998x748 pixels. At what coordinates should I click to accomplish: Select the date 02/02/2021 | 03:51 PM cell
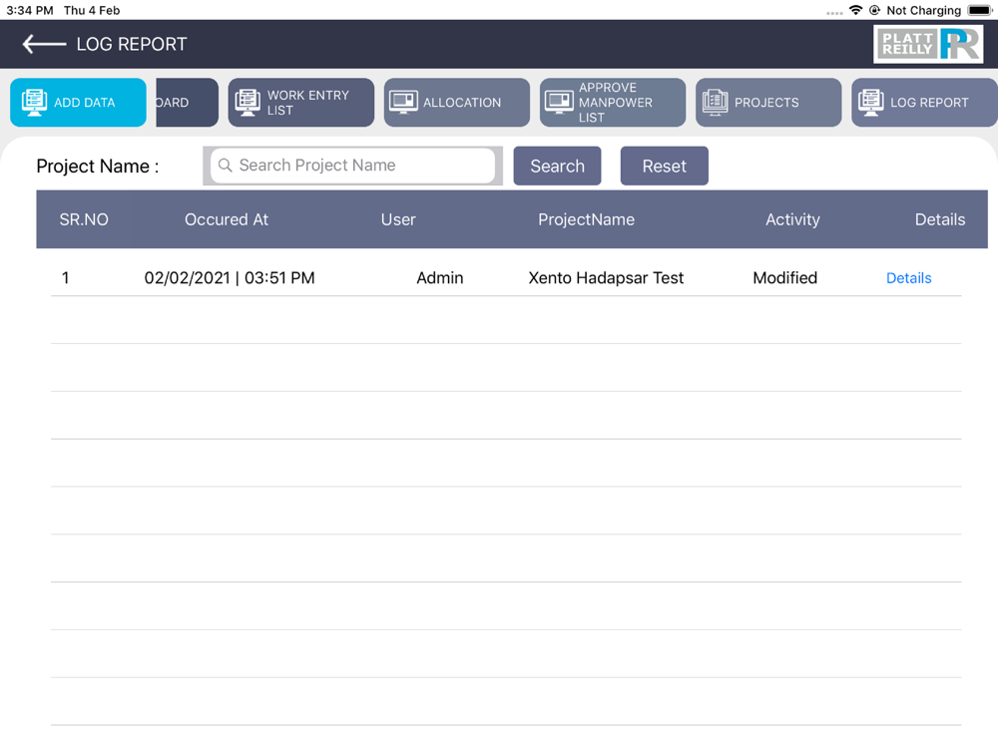[230, 278]
